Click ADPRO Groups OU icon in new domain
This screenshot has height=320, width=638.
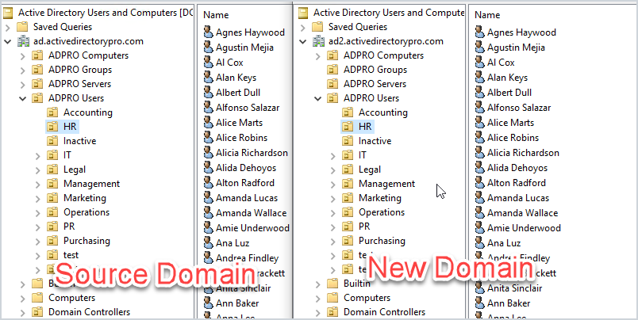[332, 70]
